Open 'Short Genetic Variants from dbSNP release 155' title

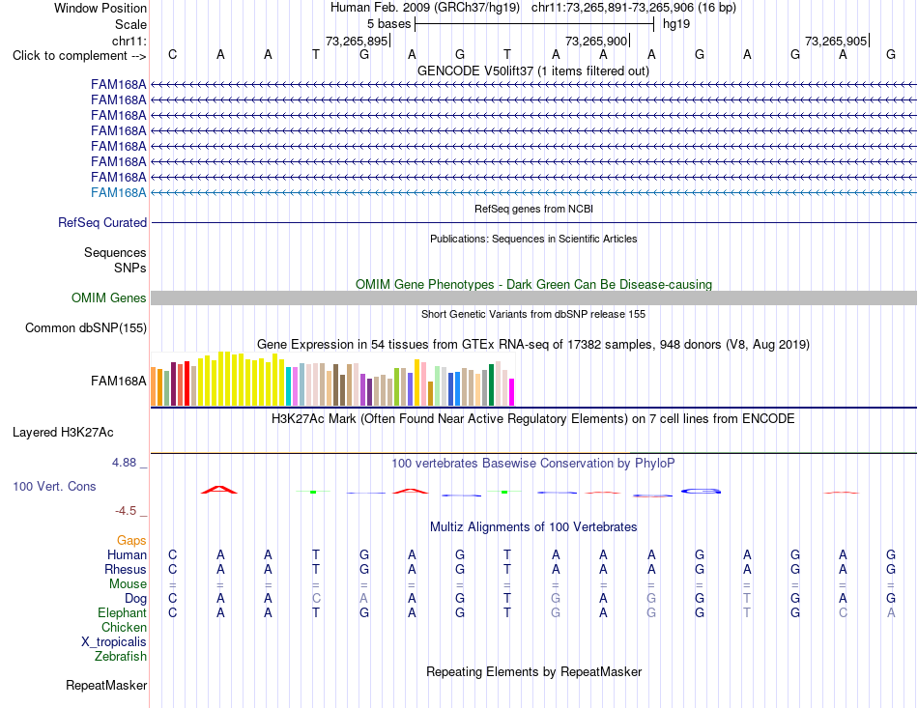[533, 314]
